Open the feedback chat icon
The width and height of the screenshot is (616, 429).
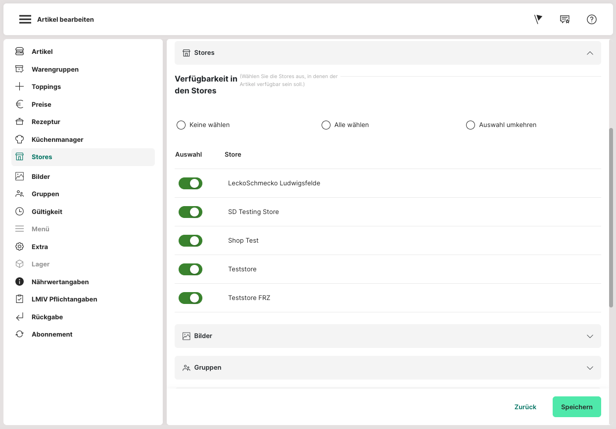(565, 19)
